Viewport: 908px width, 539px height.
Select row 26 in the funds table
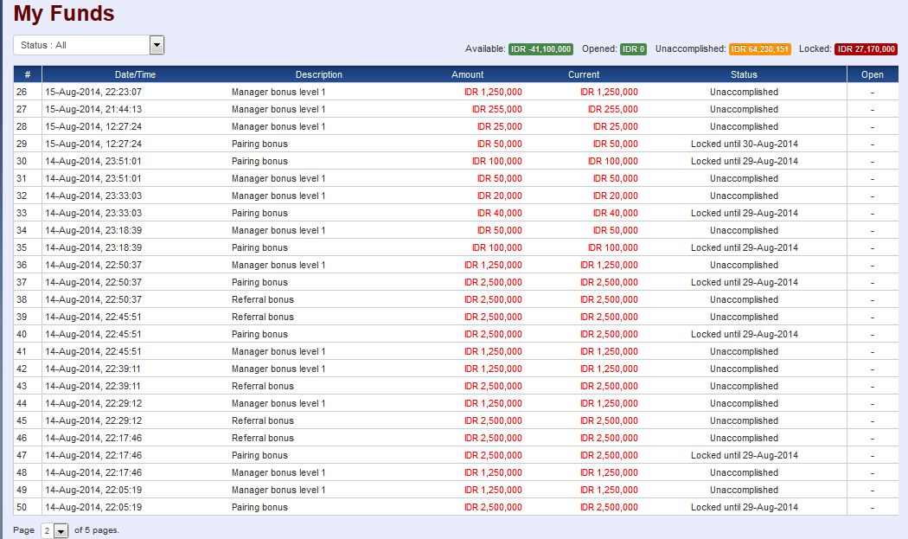pyautogui.click(x=22, y=92)
